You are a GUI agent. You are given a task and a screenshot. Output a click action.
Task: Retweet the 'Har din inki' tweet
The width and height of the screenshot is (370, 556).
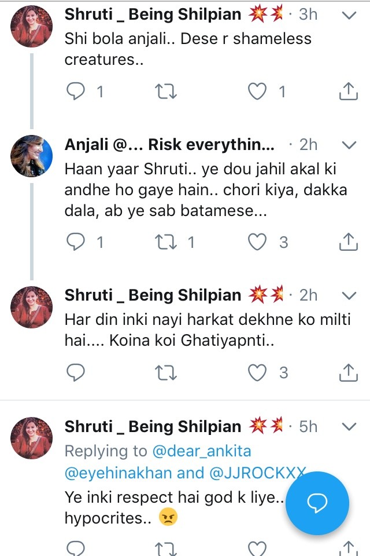166,372
